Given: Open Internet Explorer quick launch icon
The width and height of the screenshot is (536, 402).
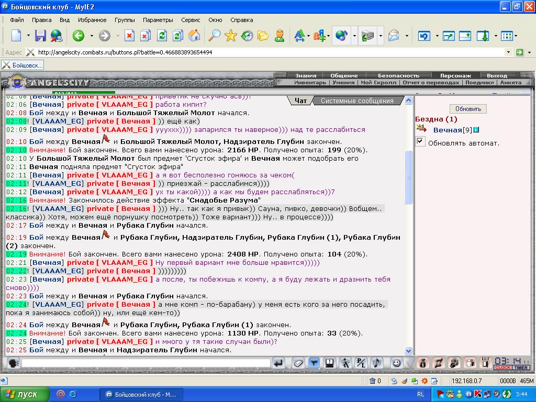Looking at the screenshot, I should click(x=72, y=394).
